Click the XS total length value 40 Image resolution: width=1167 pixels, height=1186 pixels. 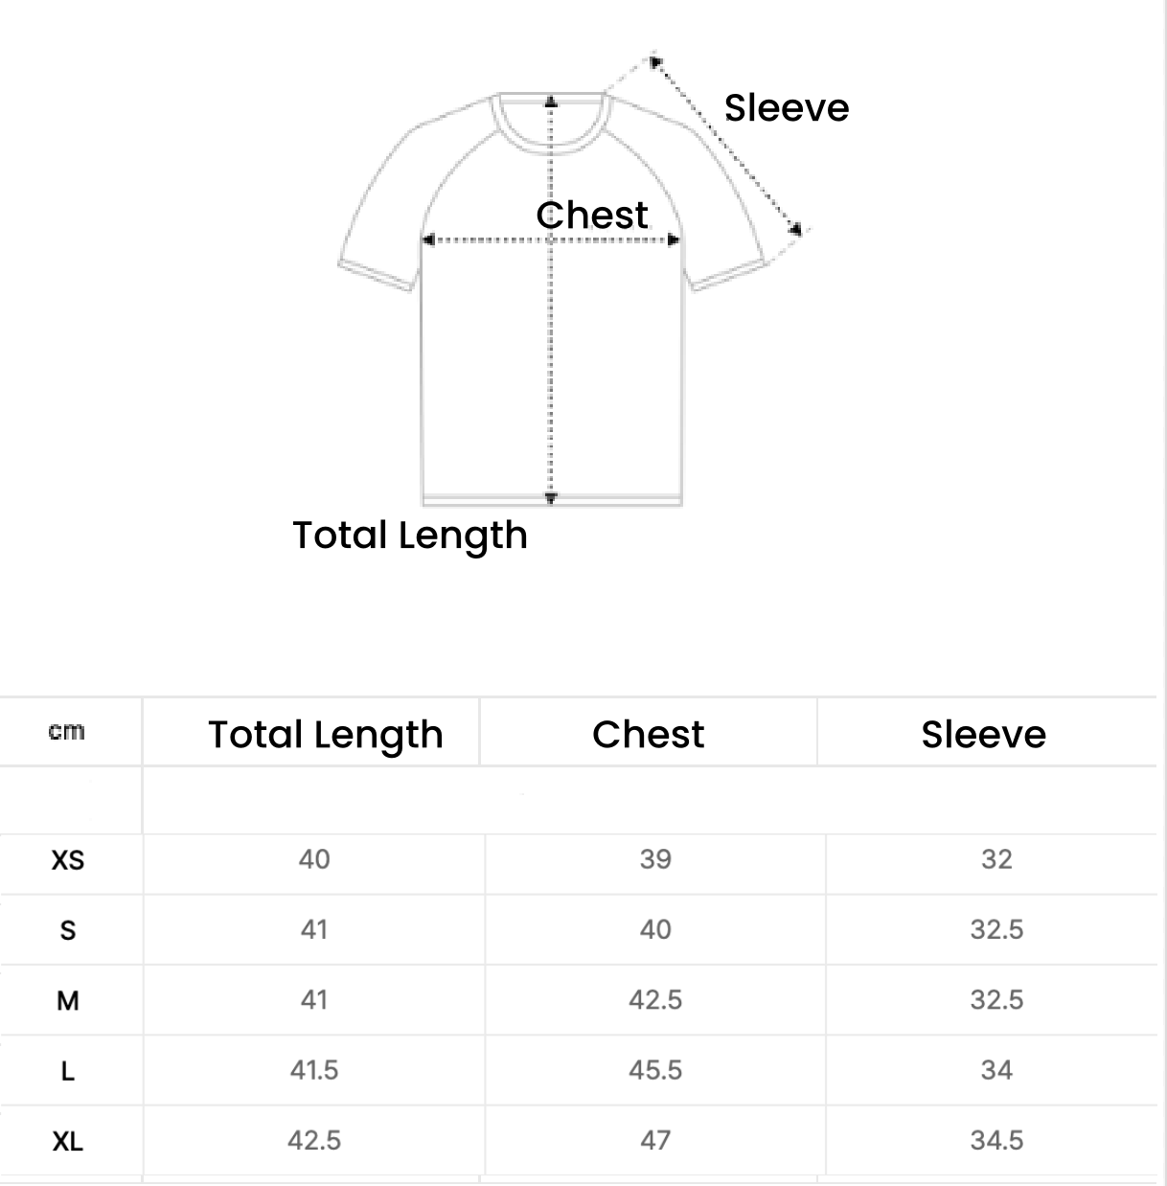point(314,859)
